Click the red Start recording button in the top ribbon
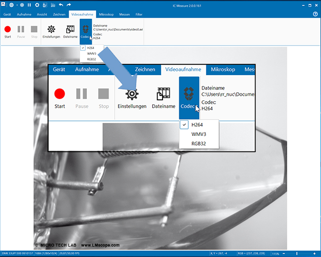The image size is (321, 257). [x=8, y=31]
